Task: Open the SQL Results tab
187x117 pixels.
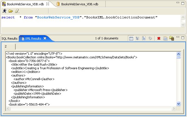Action: [x=9, y=39]
